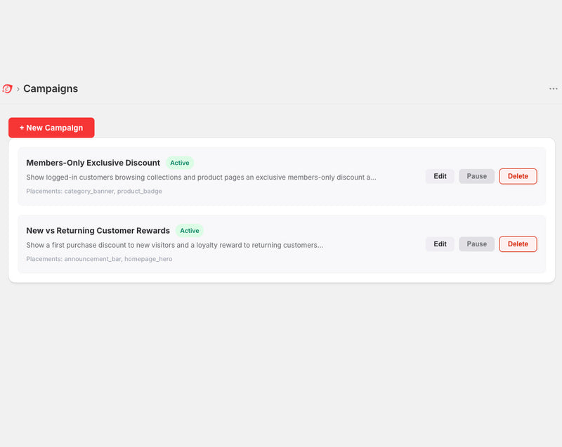Screen dimensions: 562x447
Task: Select the Members-Only Exclusive Discount title
Action: pyautogui.click(x=93, y=163)
